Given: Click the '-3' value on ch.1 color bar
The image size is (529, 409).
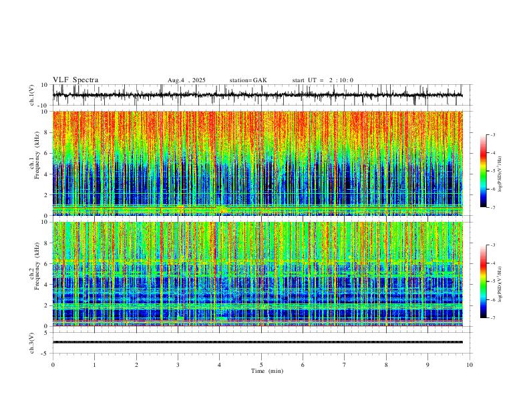Looking at the screenshot, I should click(492, 134).
